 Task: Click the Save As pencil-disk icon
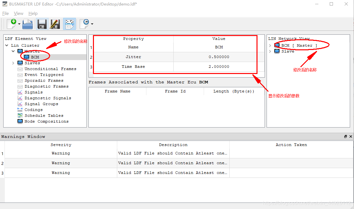(x=55, y=24)
